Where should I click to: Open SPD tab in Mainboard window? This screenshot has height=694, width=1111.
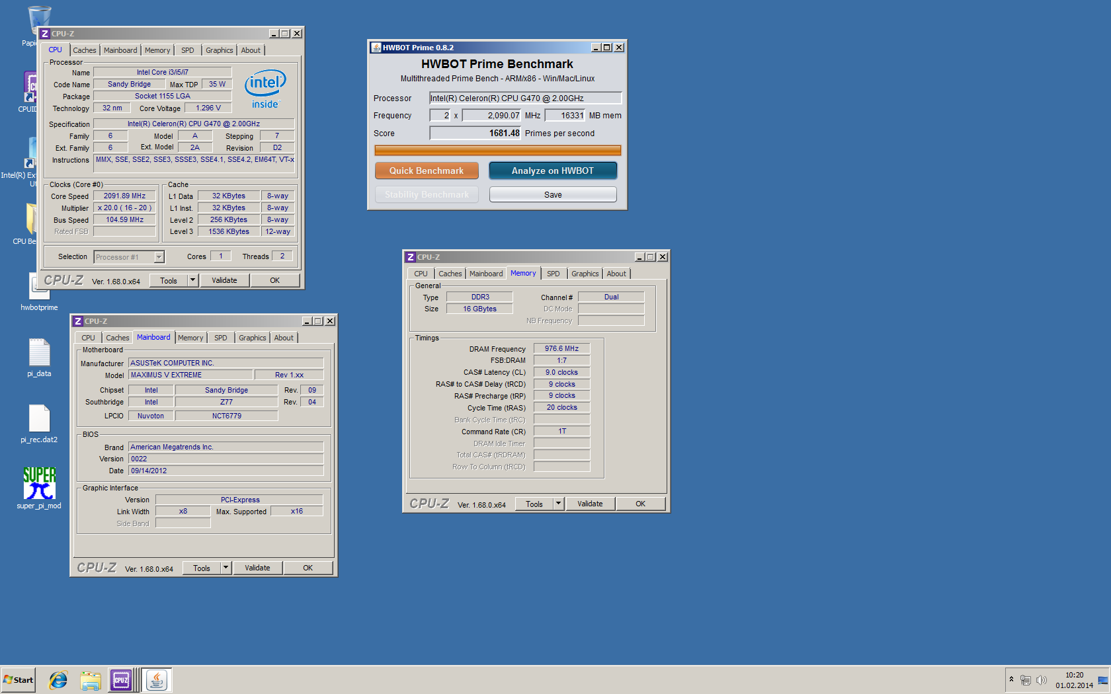point(221,338)
